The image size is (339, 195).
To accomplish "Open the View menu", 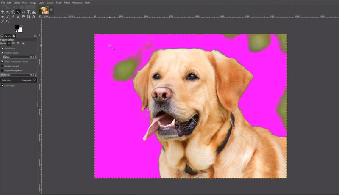I will tap(25, 3).
